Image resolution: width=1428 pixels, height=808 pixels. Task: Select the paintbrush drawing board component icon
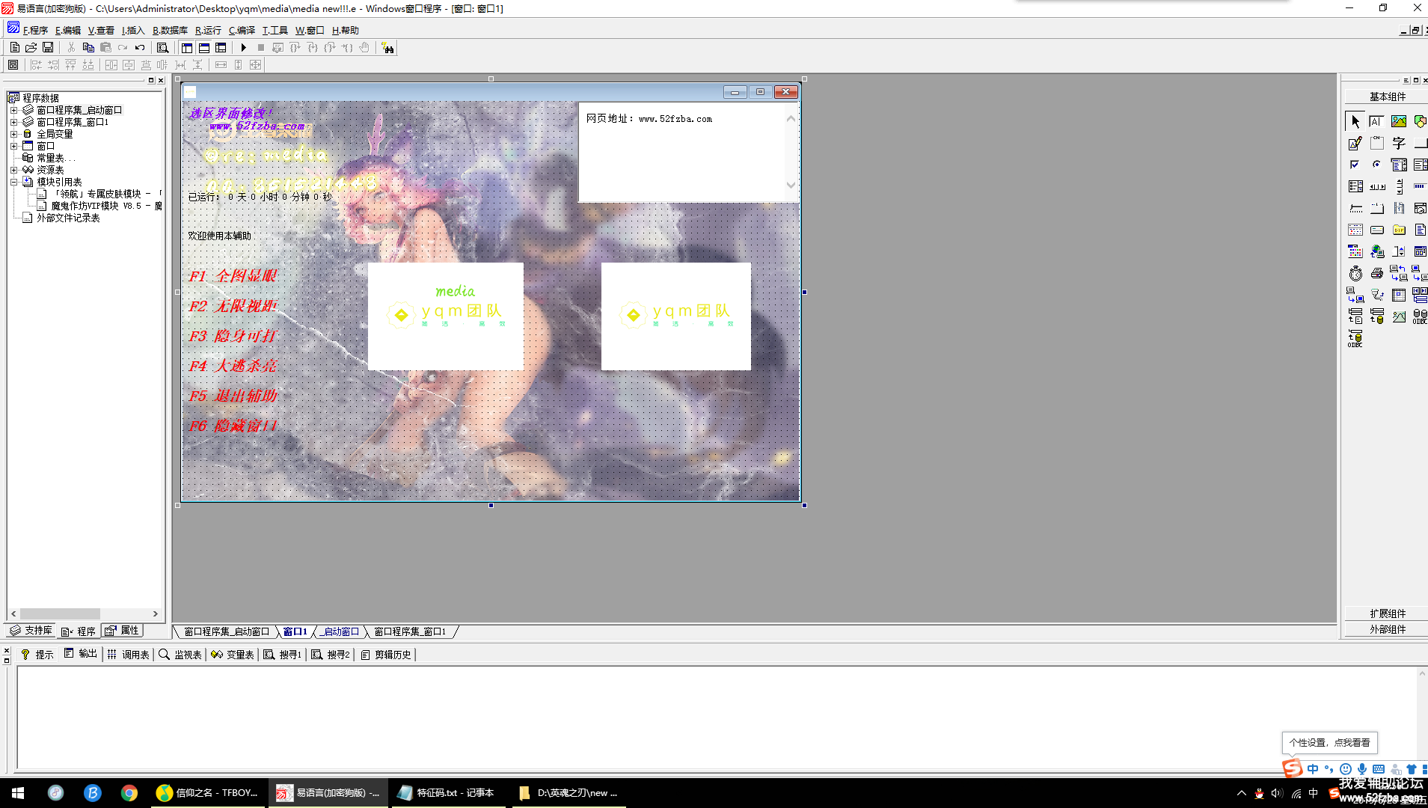coord(1355,143)
